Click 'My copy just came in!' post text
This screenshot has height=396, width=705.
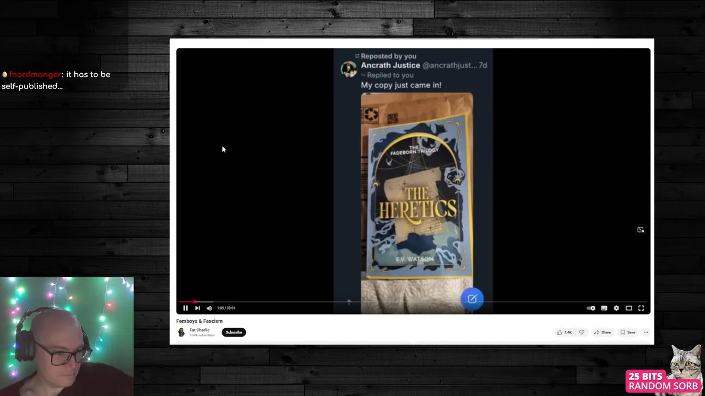point(401,85)
